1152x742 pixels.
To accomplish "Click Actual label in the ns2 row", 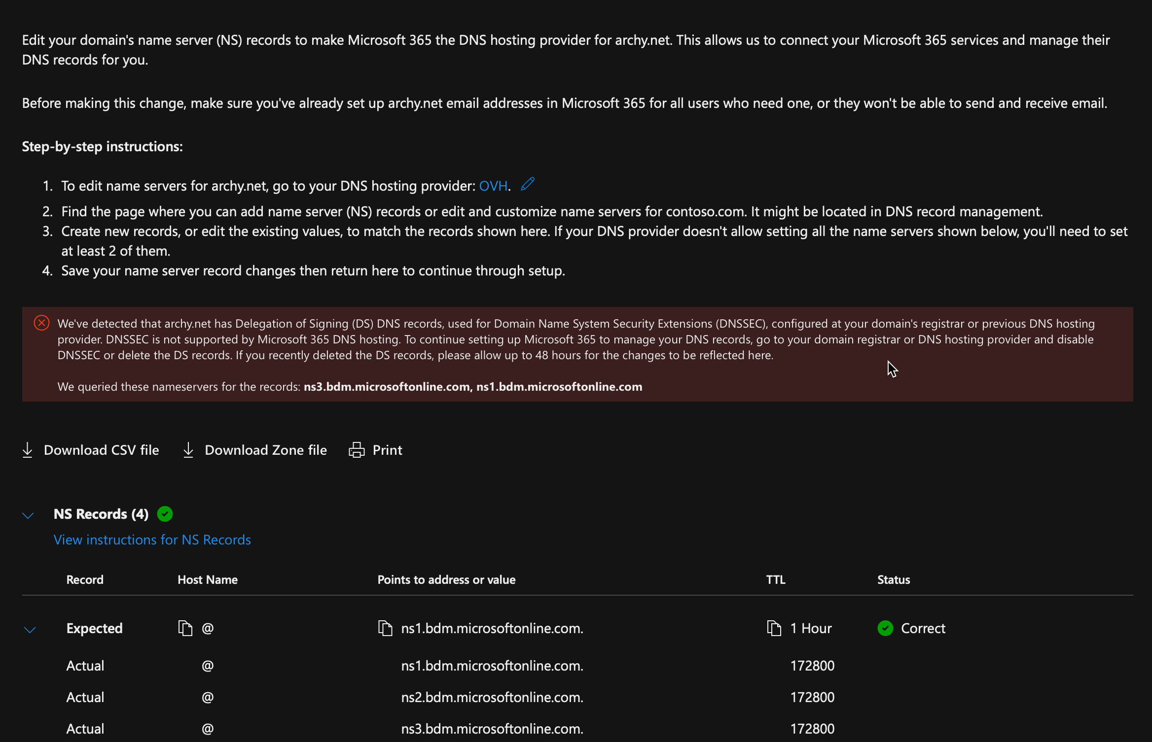I will coord(85,697).
